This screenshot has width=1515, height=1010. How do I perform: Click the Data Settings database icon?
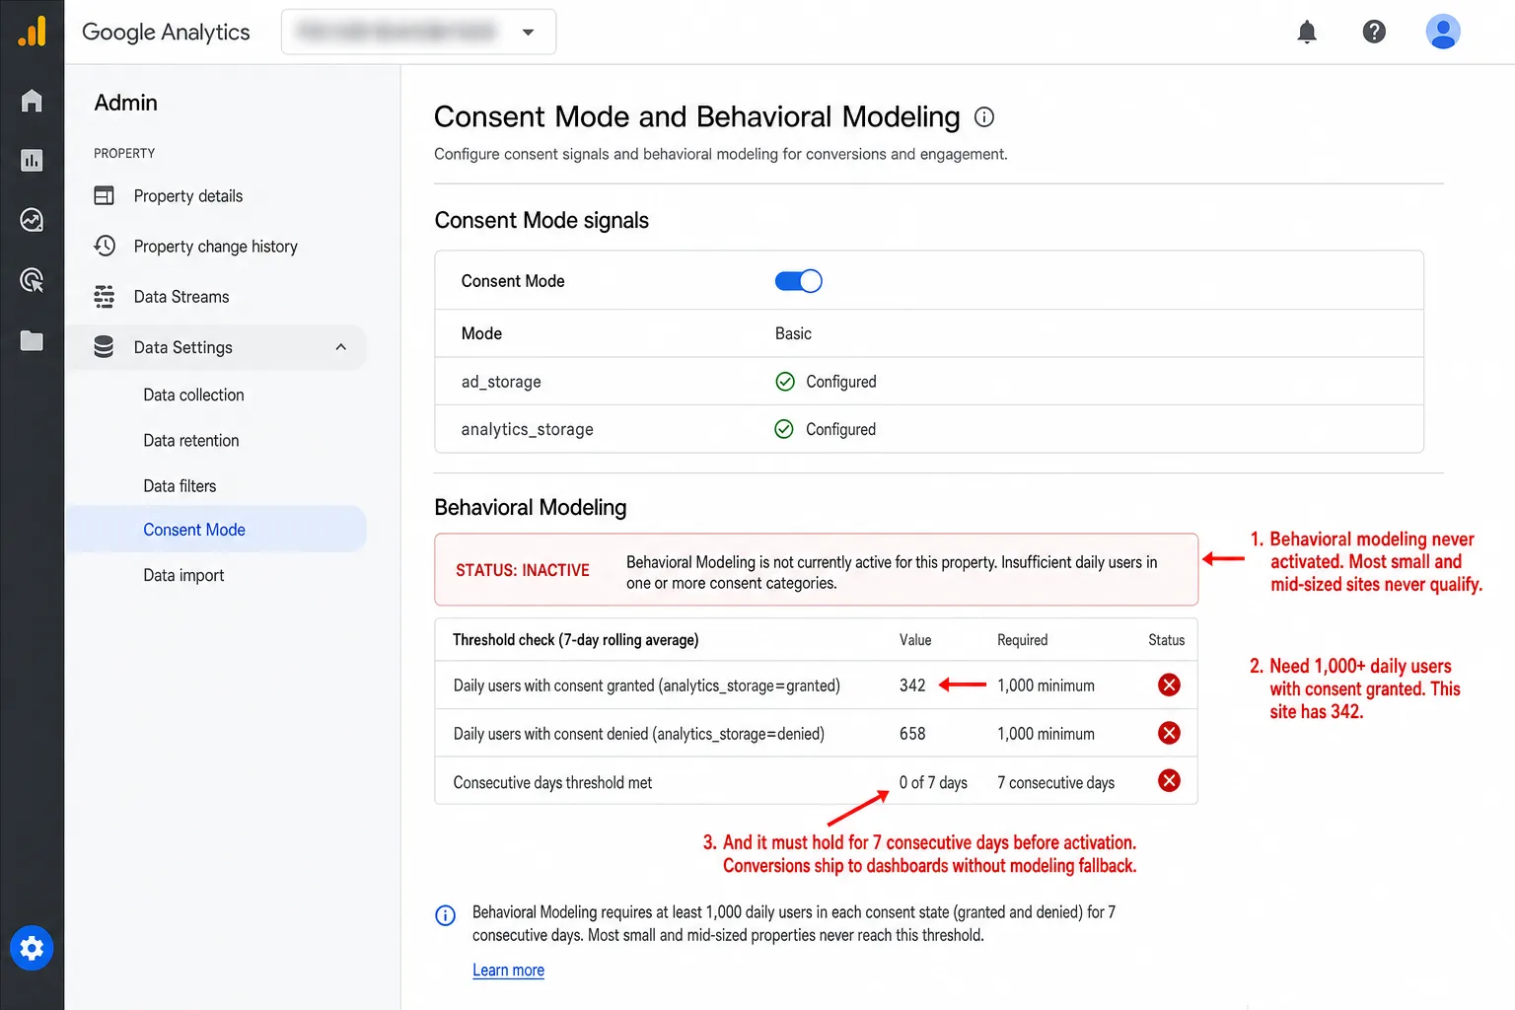[x=104, y=347]
